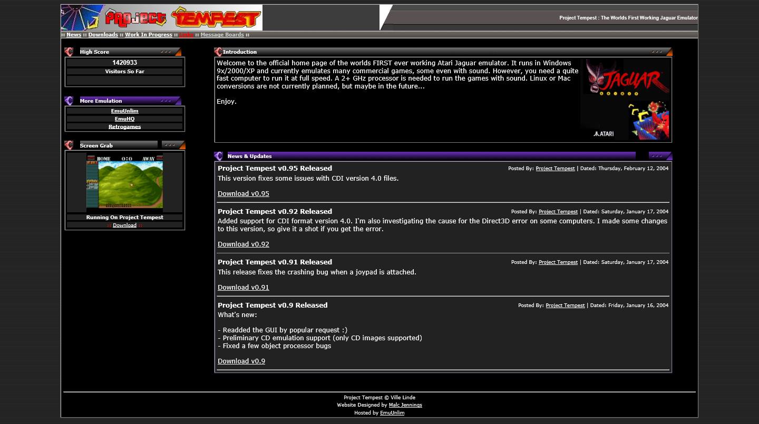Click the 'Introduction' panel title
The width and height of the screenshot is (759, 424).
pyautogui.click(x=240, y=52)
